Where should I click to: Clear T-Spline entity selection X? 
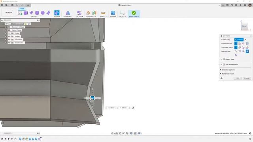[246, 39]
